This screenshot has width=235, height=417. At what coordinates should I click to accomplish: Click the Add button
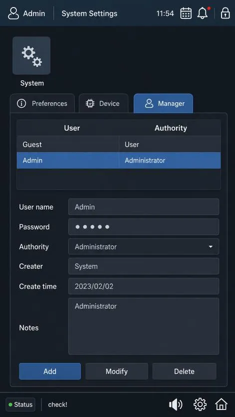click(50, 371)
